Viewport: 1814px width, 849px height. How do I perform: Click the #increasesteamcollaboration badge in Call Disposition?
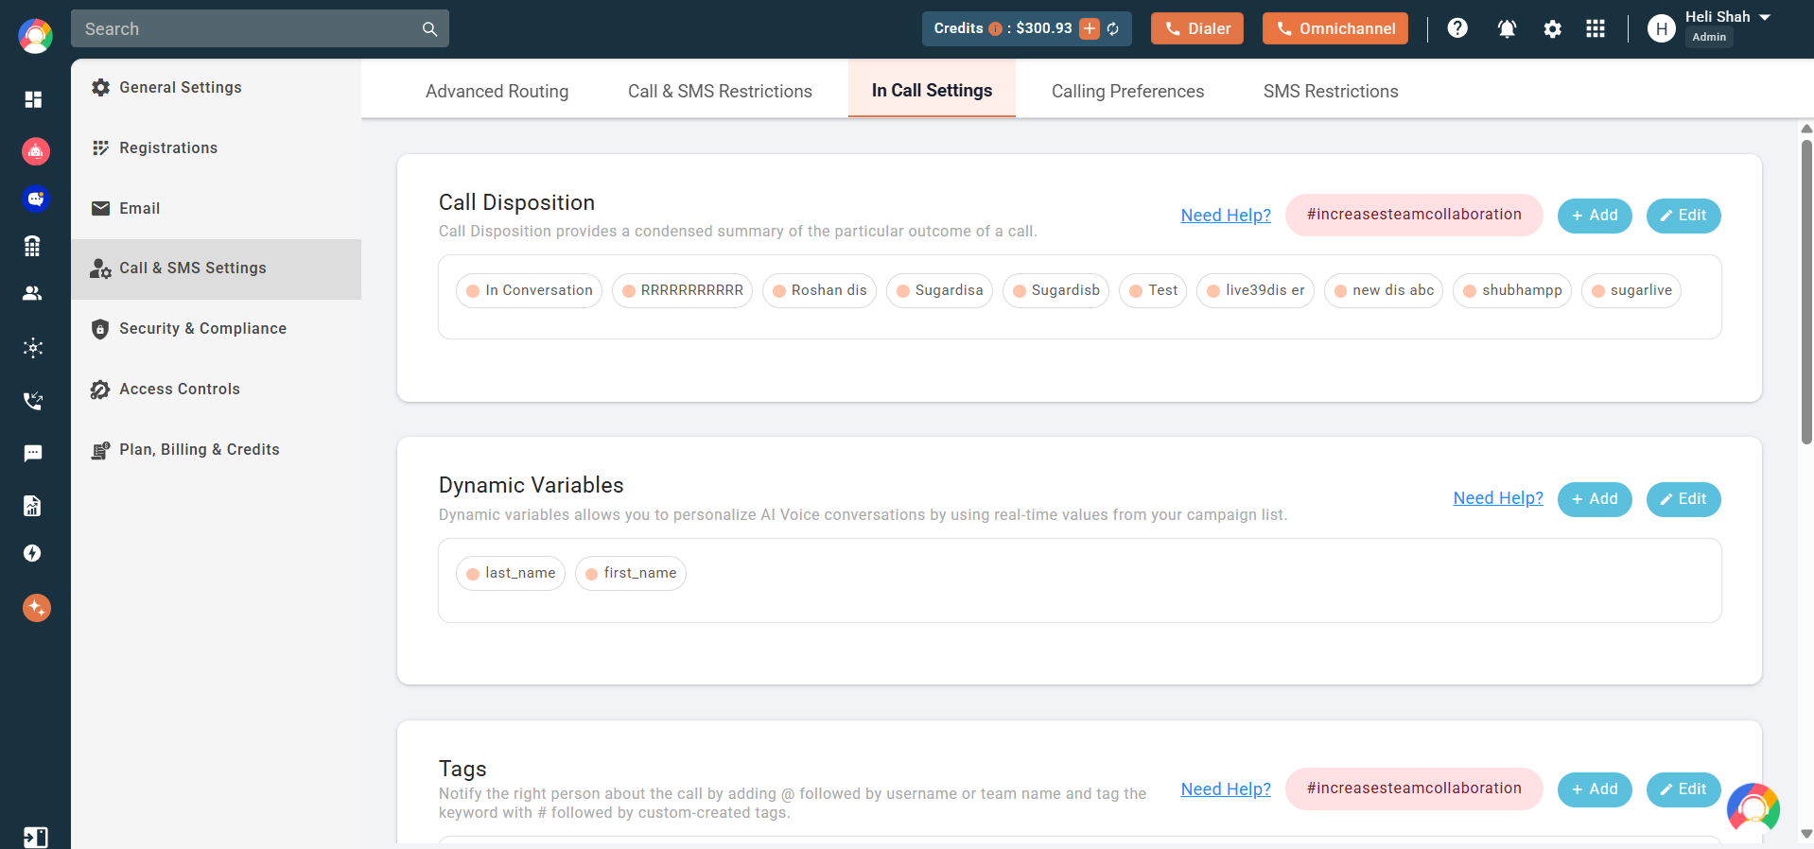point(1414,215)
